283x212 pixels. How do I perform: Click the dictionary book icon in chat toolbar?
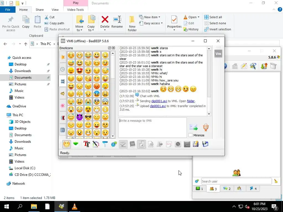[132, 144]
